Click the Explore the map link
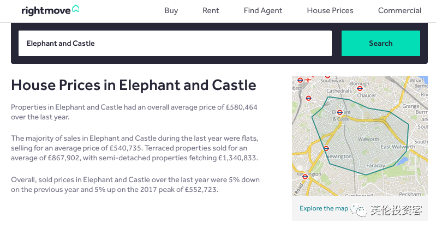The height and width of the screenshot is (229, 436). (x=324, y=208)
